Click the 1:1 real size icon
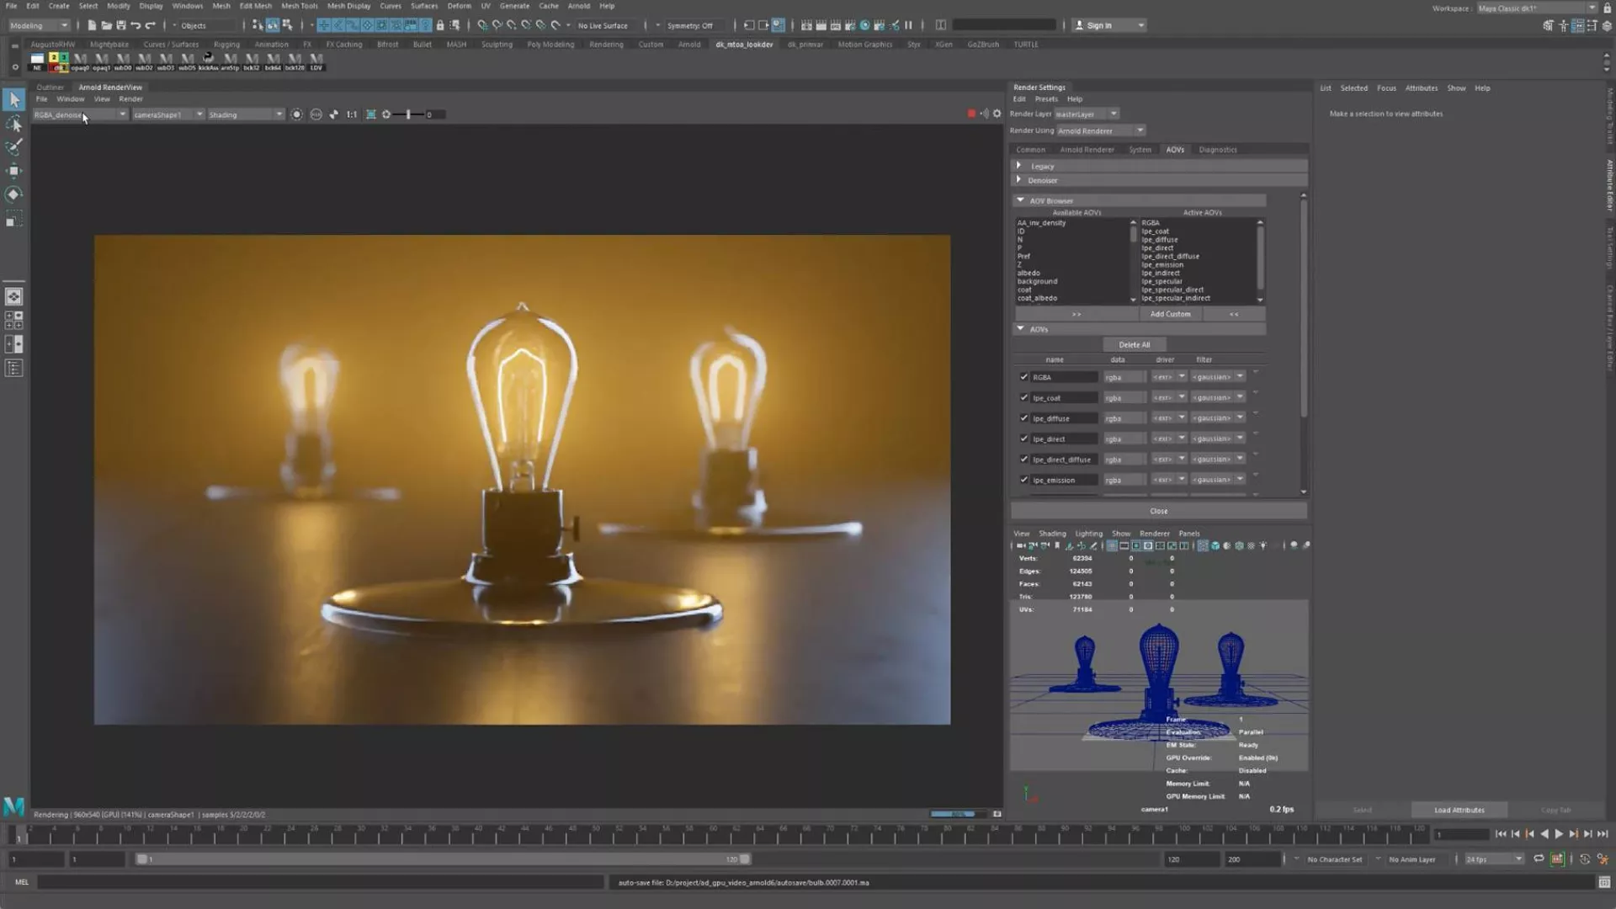This screenshot has width=1616, height=909. [x=352, y=114]
